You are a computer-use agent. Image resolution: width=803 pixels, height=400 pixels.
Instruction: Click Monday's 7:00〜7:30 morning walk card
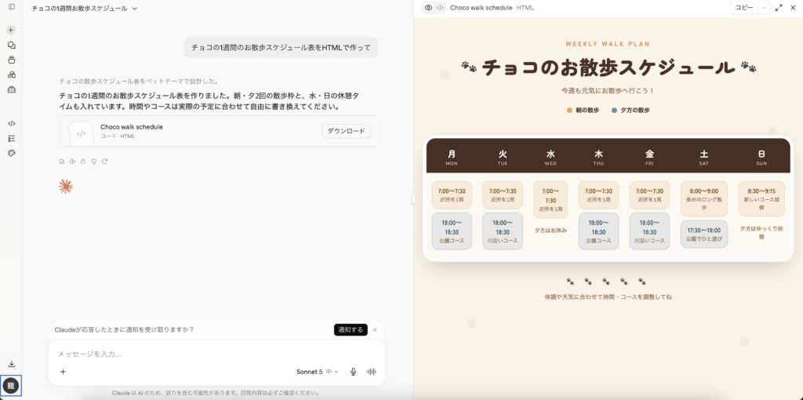click(x=452, y=195)
